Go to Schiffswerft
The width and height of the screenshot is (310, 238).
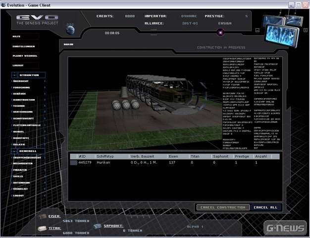tap(23, 119)
